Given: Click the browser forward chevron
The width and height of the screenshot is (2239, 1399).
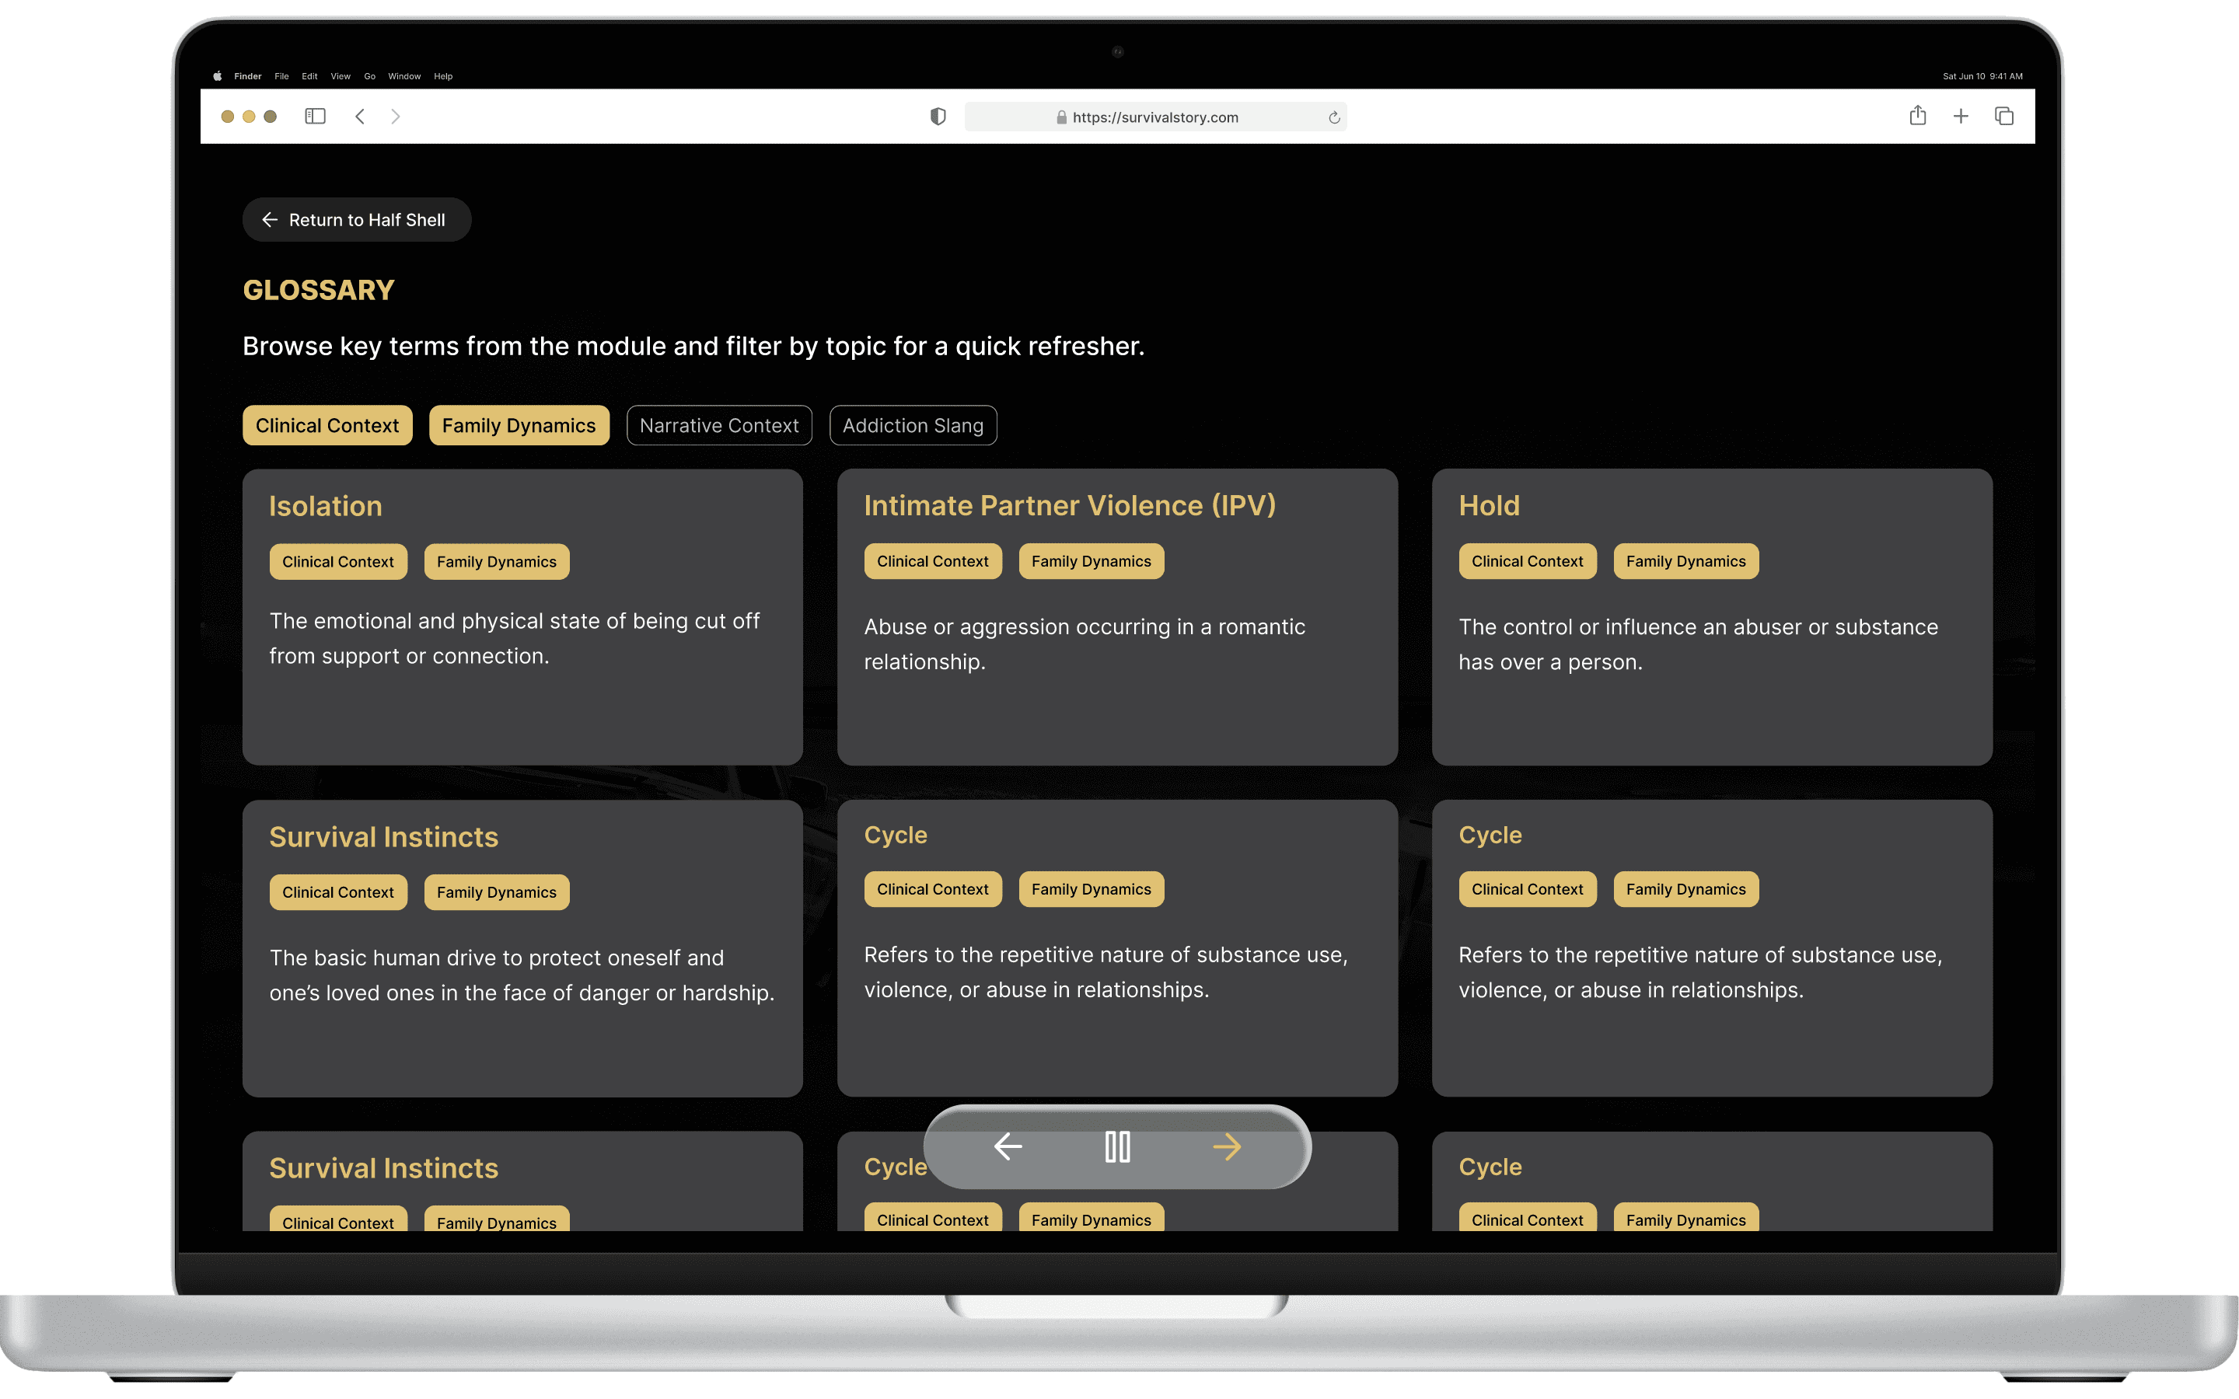Looking at the screenshot, I should pos(395,117).
